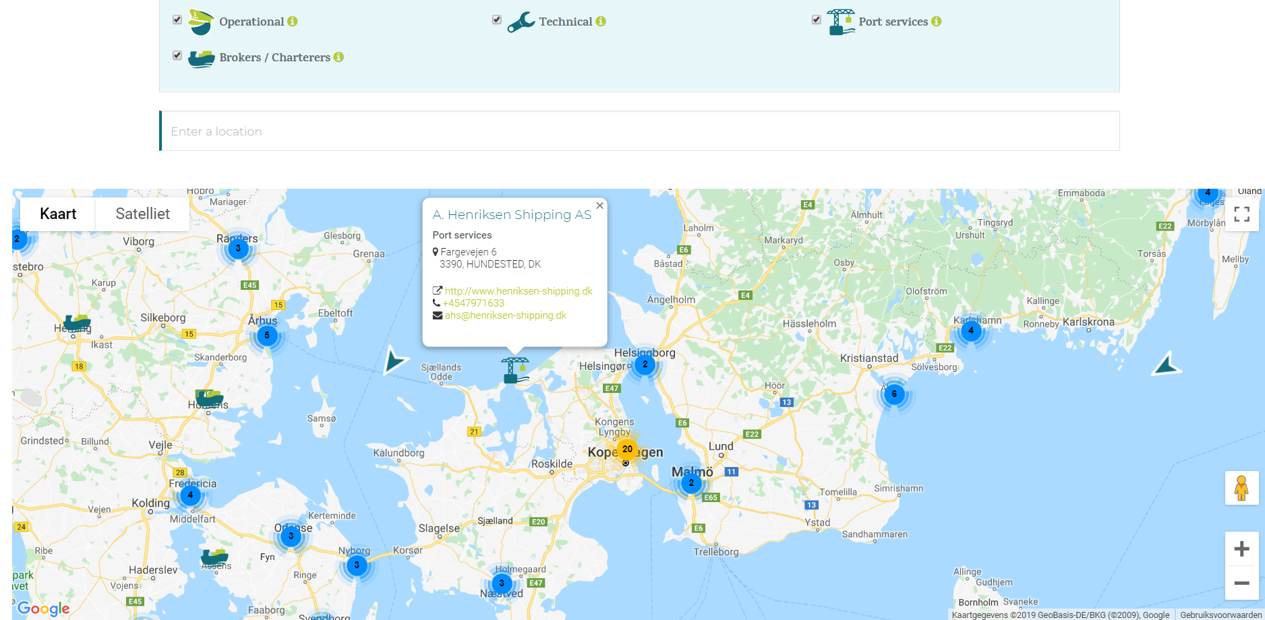Viewport: 1265px width, 620px height.
Task: Click the ship marker near Herning
Action: [78, 323]
